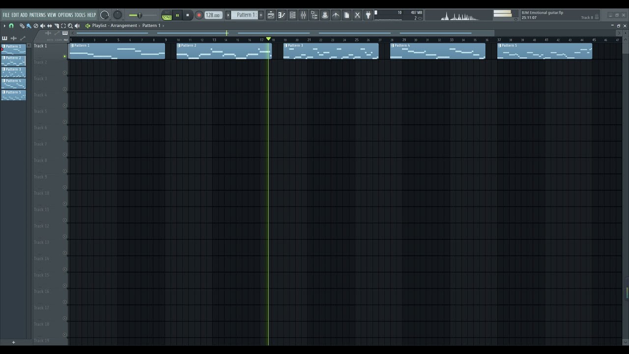Select the Zoom magnifier tool
The width and height of the screenshot is (629, 354).
pyautogui.click(x=70, y=26)
